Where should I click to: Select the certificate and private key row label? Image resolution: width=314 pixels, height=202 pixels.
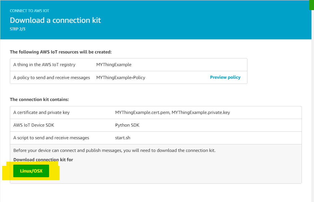tap(41, 113)
